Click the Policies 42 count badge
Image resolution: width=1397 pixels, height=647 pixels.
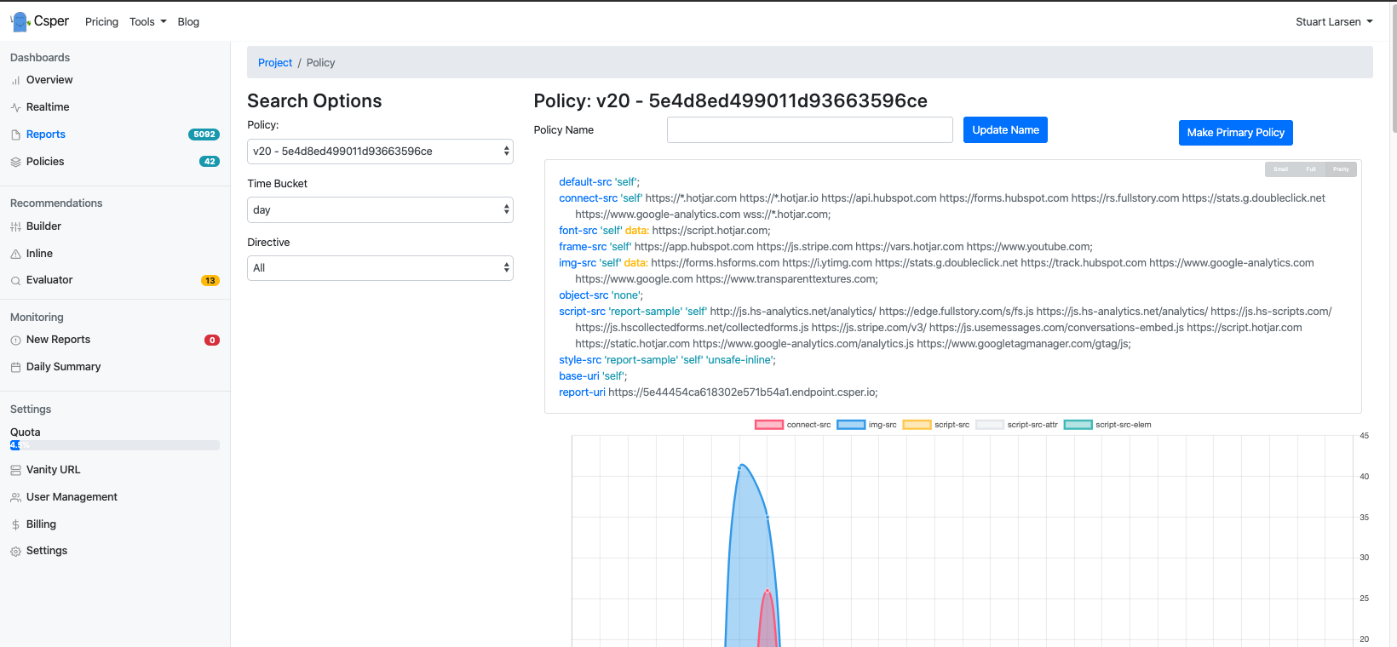tap(210, 162)
